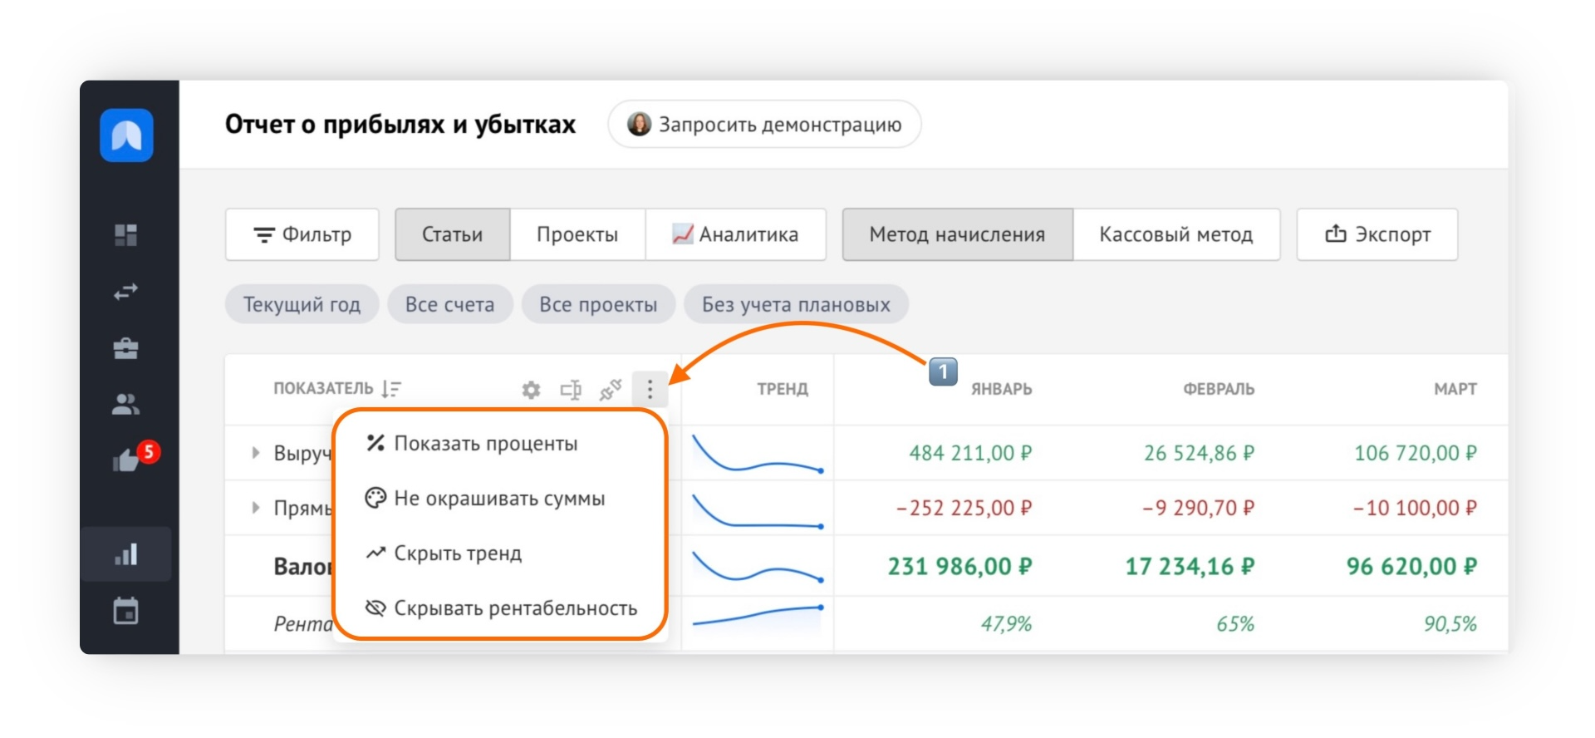Screen dimensions: 1595x738
Task: Open the calendar icon in sidebar
Action: click(x=126, y=612)
